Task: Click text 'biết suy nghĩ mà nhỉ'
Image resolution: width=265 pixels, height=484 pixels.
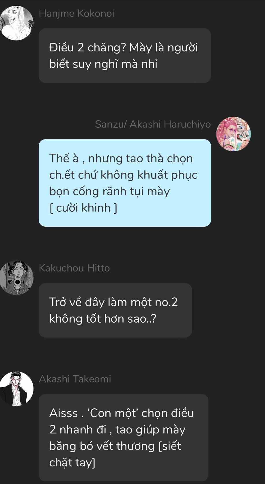Action: 103,64
